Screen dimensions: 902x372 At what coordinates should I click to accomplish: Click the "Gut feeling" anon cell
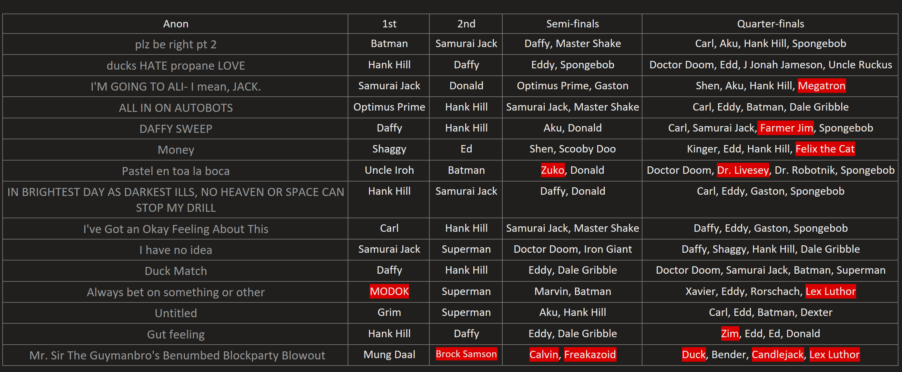pos(175,334)
